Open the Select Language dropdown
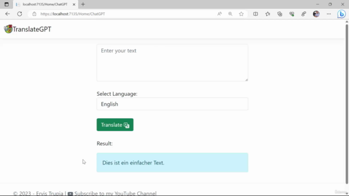Screen dimensions: 349x196 point(172,104)
